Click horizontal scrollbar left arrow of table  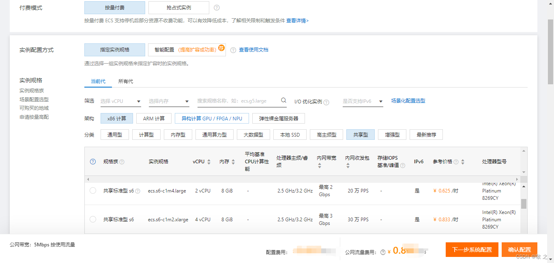(x=88, y=179)
